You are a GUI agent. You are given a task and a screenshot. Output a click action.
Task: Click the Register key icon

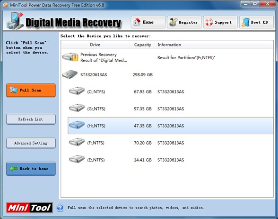(x=173, y=22)
